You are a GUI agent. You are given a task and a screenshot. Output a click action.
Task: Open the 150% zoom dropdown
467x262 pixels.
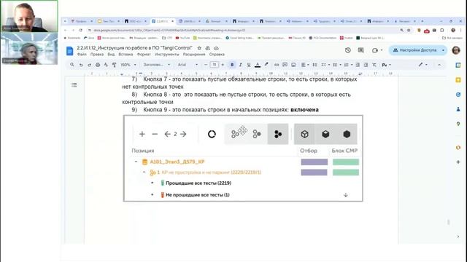128,65
